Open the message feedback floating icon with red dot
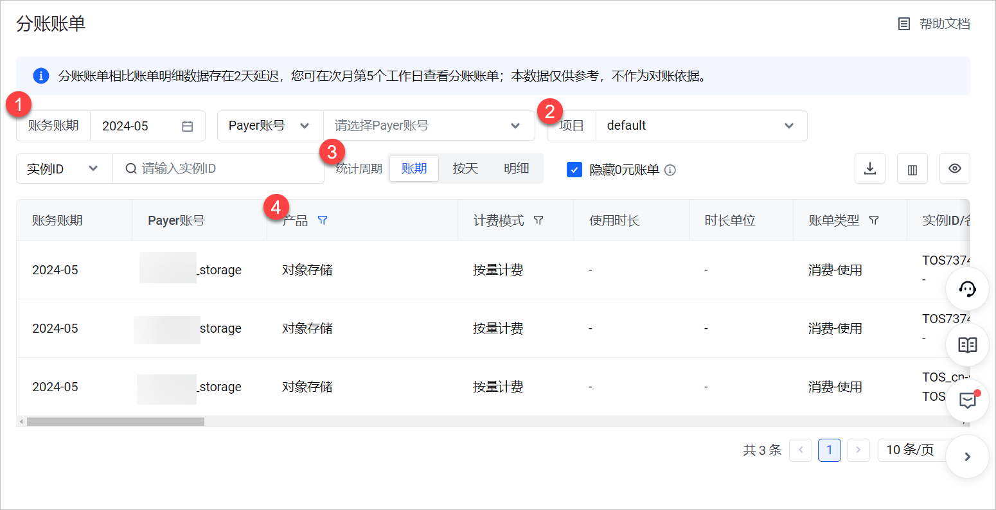The width and height of the screenshot is (996, 510). click(968, 401)
